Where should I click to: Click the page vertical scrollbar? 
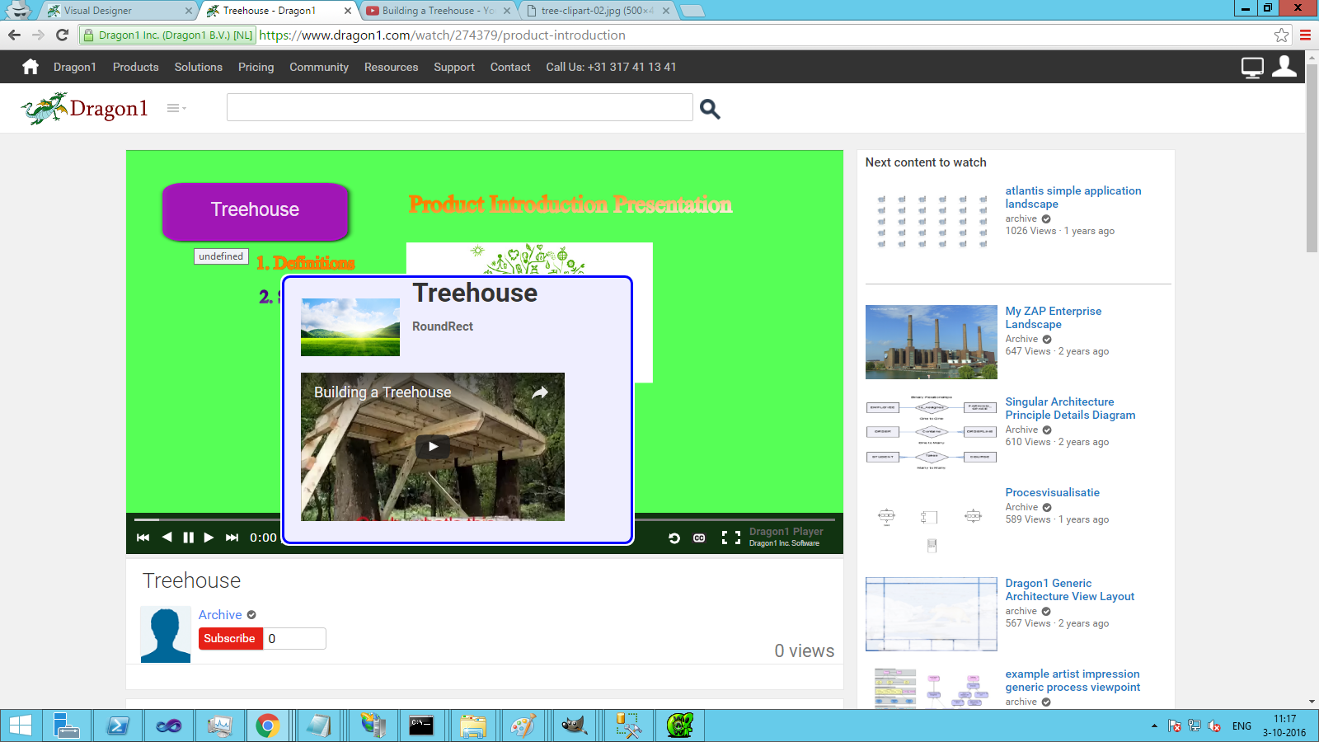1312,157
